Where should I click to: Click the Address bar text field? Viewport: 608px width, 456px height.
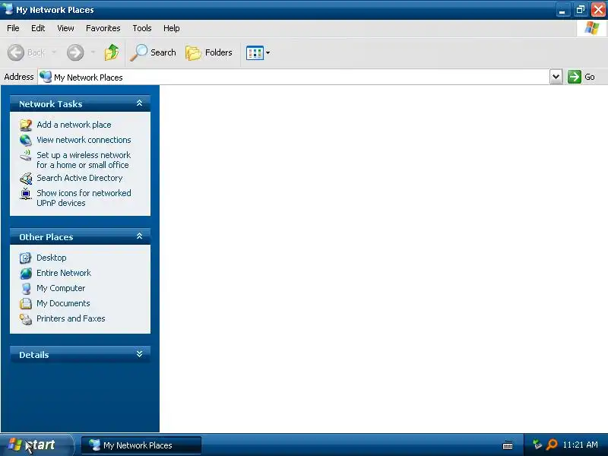click(x=293, y=78)
